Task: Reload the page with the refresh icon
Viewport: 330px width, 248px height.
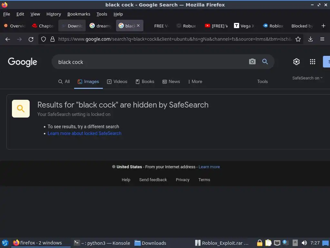Action: coord(31,39)
